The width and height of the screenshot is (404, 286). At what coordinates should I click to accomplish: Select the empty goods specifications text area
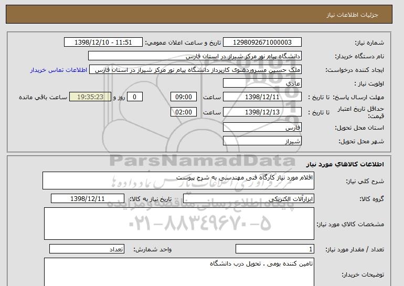[x=179, y=224]
